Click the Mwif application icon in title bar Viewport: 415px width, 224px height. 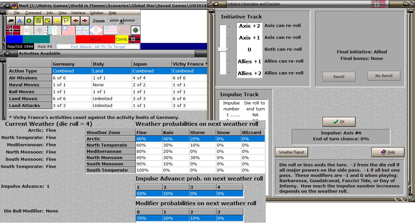tap(14, 5)
